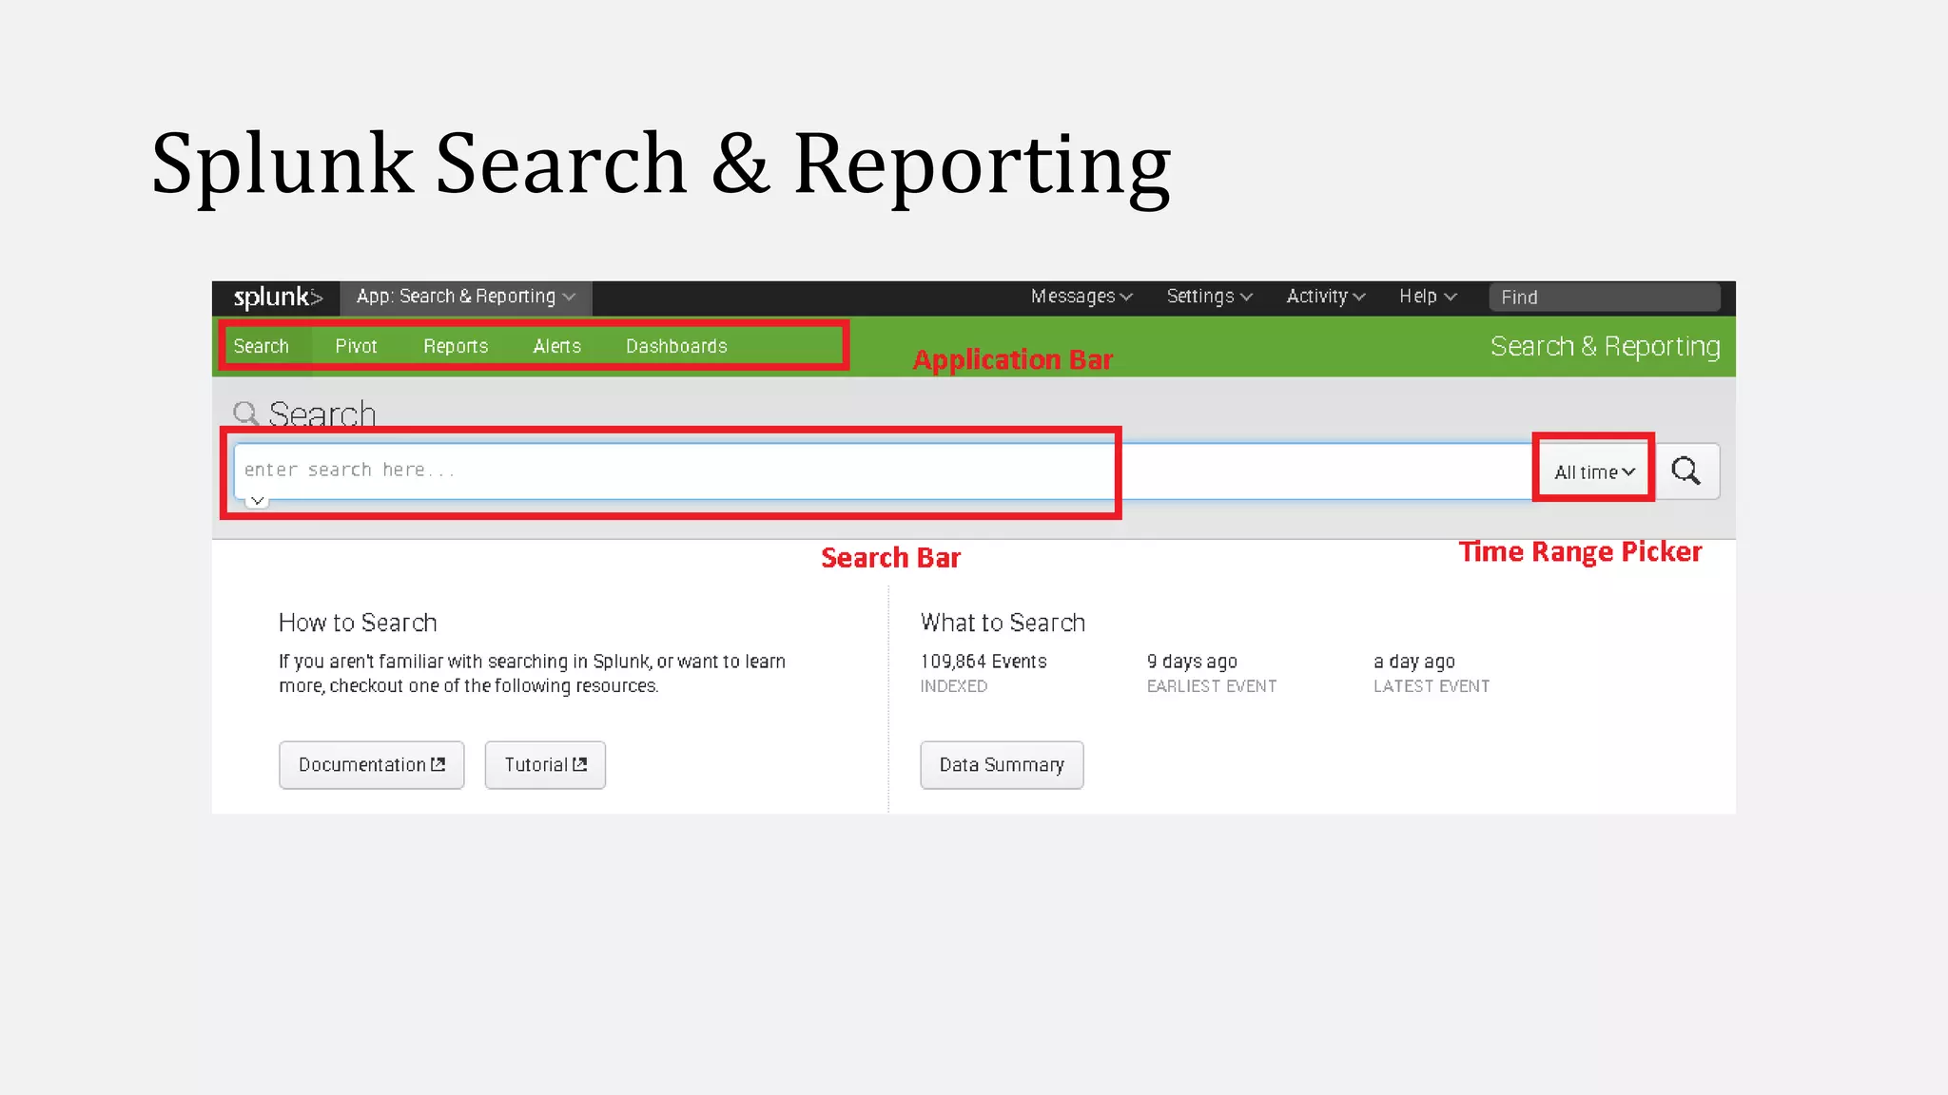
Task: Expand the search bar with the small chevron
Action: click(x=257, y=501)
